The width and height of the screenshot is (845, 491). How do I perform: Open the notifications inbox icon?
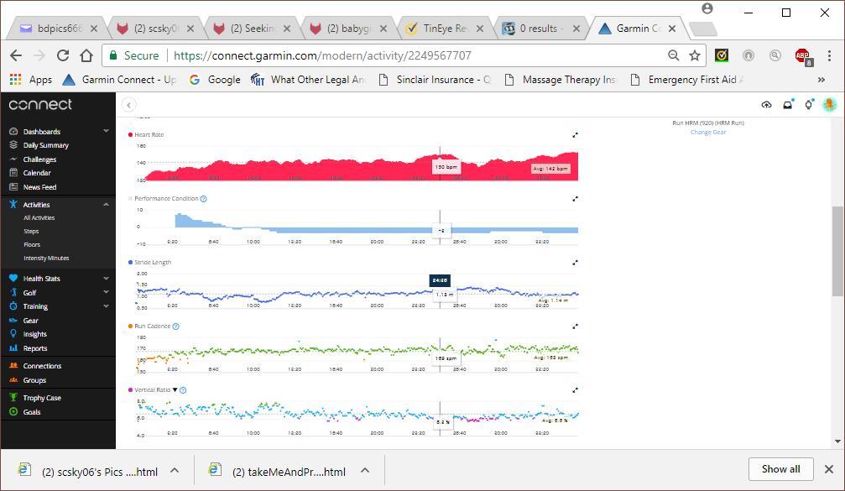[x=787, y=105]
